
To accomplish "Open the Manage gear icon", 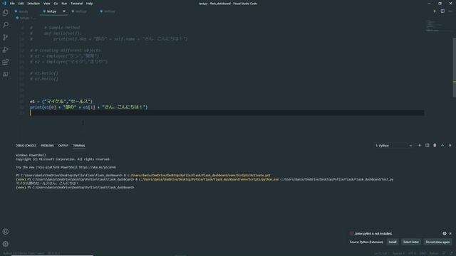I will (5, 244).
